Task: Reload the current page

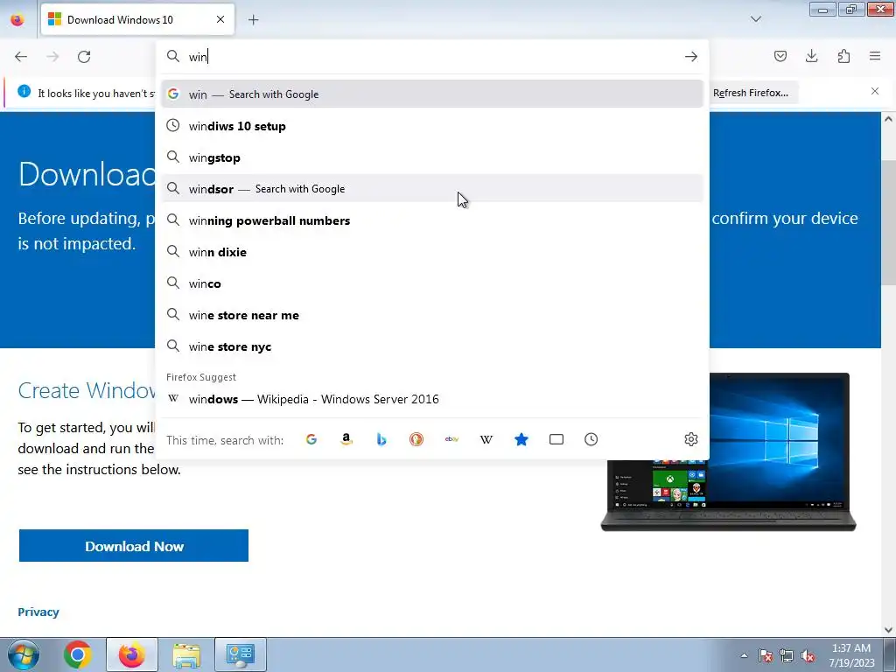Action: [x=84, y=57]
